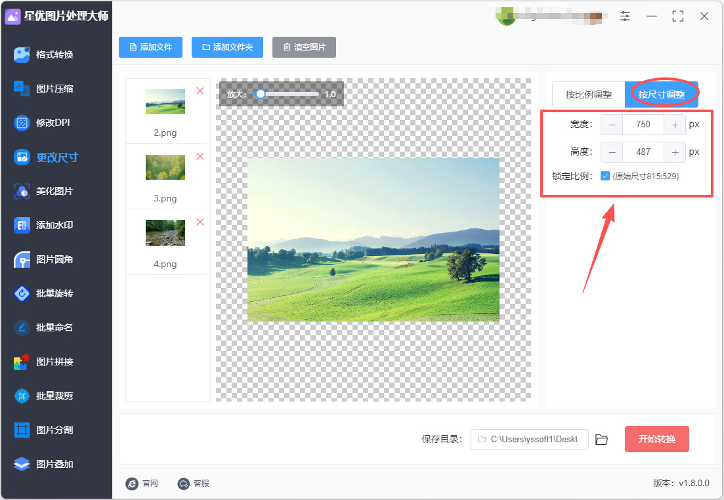Select the 3.png thumbnail
This screenshot has height=500, width=724.
(x=165, y=167)
